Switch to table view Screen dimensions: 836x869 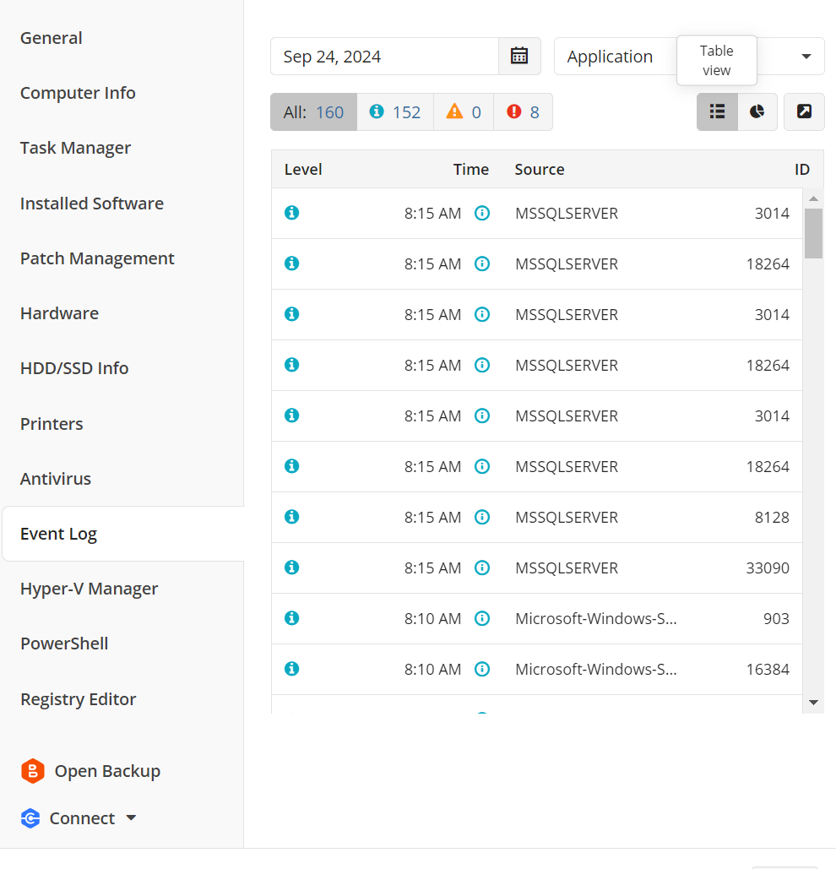717,111
